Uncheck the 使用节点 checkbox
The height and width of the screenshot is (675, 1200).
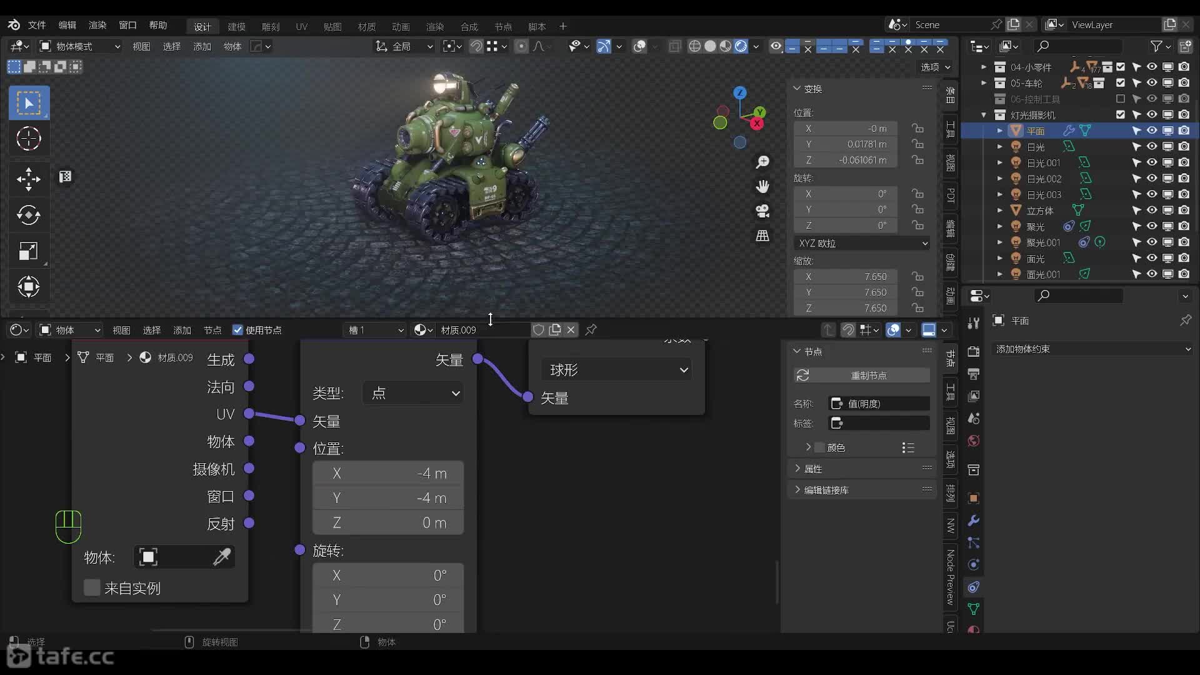[237, 330]
